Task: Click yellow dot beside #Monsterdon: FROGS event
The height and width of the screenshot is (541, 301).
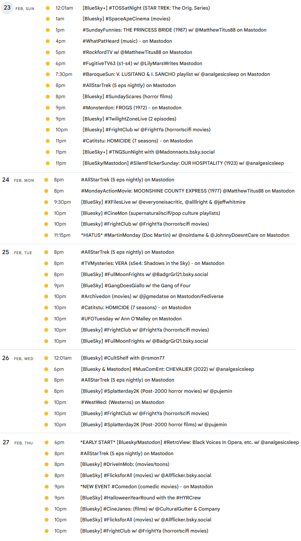Action: (x=47, y=108)
